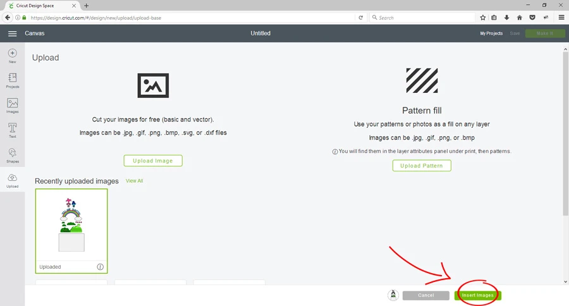Screen dimensions: 569x306
Task: Open My Projects in header
Action: coord(491,34)
